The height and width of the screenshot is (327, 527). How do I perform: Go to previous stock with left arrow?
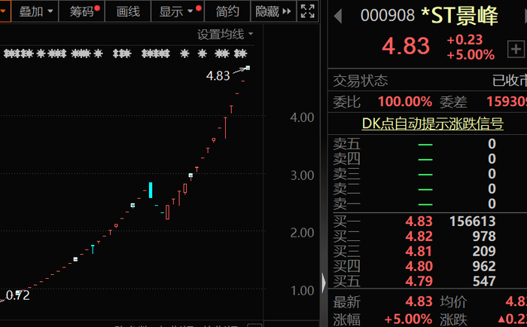click(x=338, y=16)
